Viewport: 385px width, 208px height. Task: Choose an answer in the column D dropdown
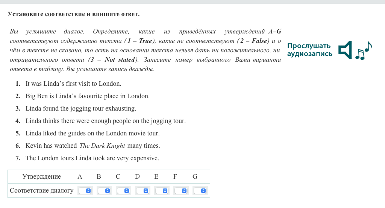pyautogui.click(x=142, y=191)
